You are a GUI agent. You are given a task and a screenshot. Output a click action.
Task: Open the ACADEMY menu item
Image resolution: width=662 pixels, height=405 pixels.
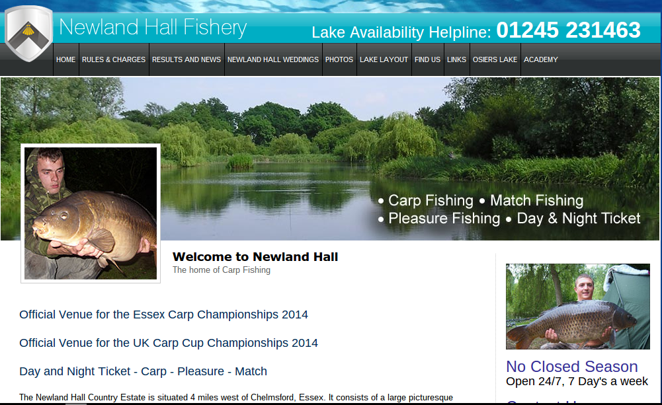point(541,59)
